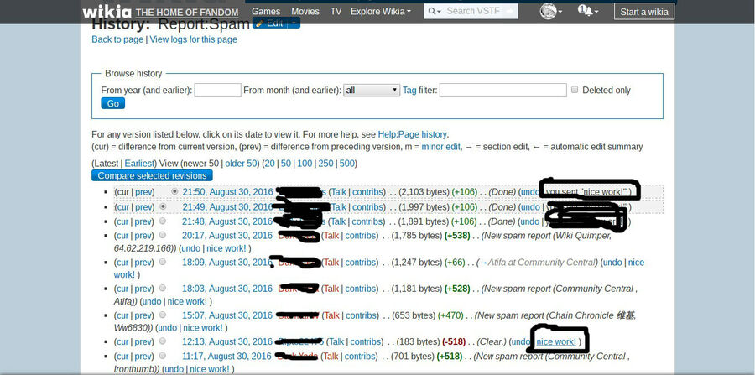Open the minor edit link
Image resolution: width=755 pixels, height=375 pixels.
click(x=441, y=147)
